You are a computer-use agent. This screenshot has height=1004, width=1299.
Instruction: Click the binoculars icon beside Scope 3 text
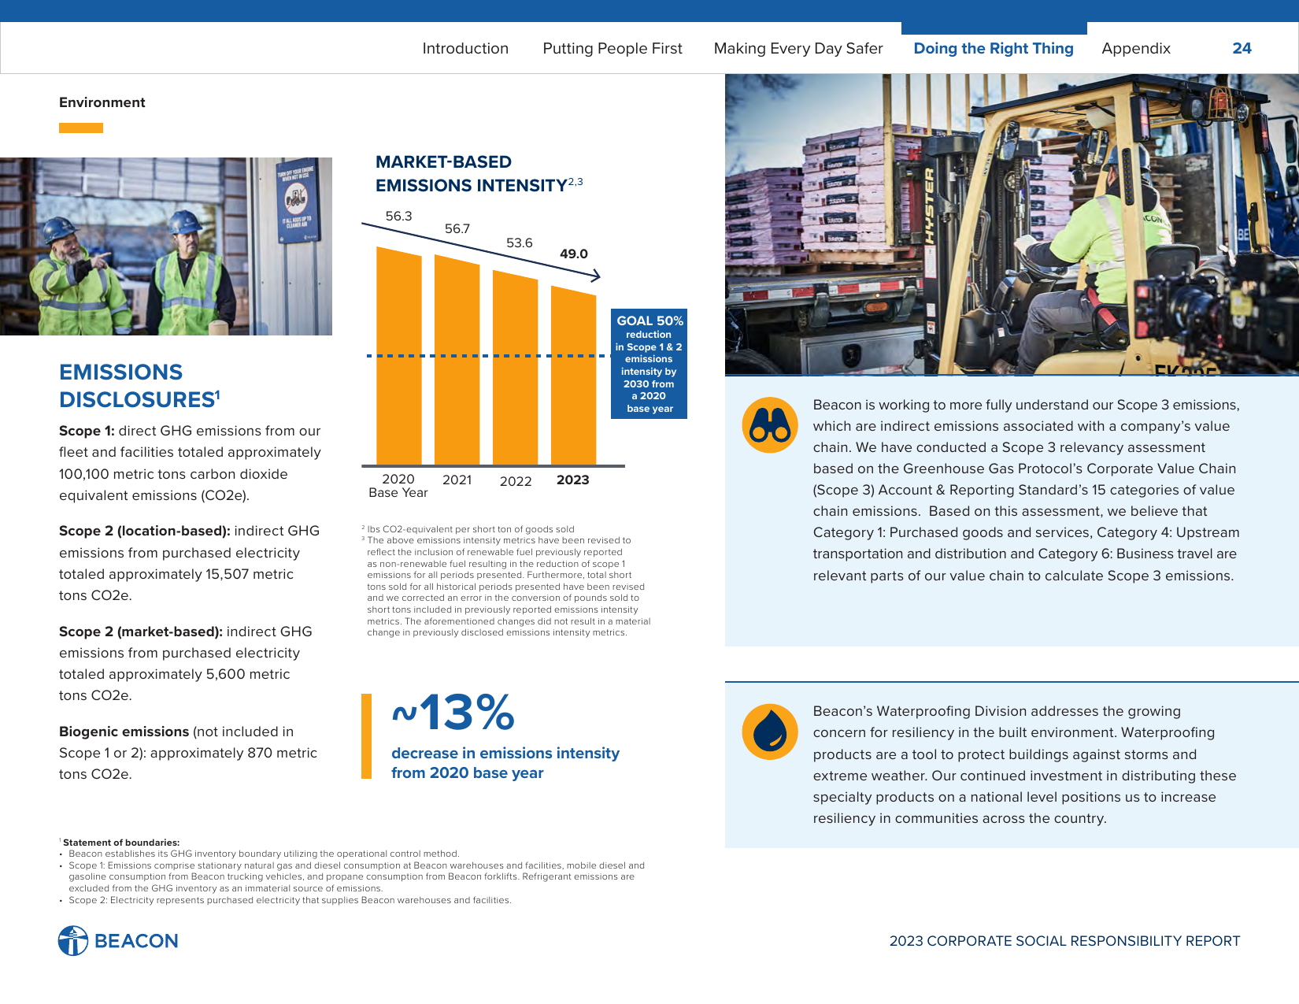pyautogui.click(x=770, y=425)
